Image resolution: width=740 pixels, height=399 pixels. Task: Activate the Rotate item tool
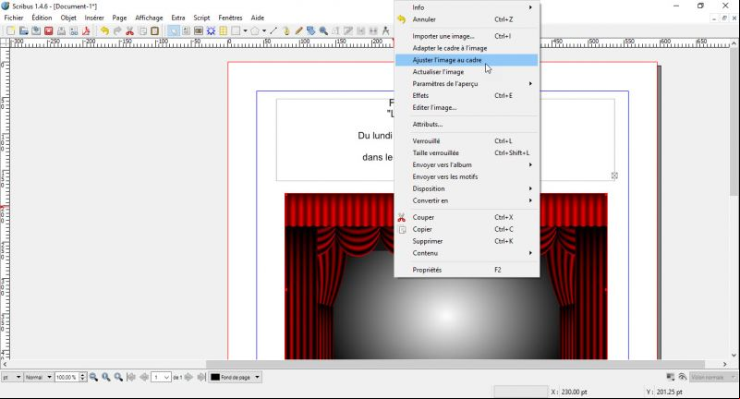(311, 31)
